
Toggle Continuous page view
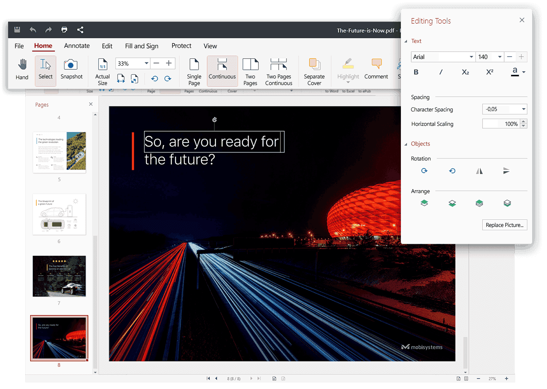point(222,71)
